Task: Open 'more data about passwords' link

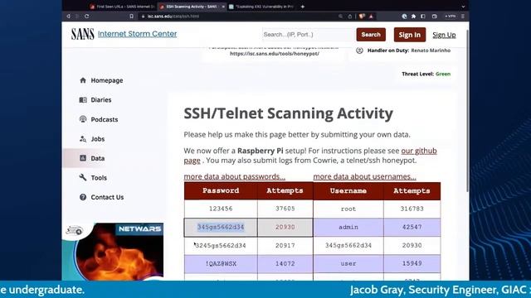Action: tap(234, 176)
